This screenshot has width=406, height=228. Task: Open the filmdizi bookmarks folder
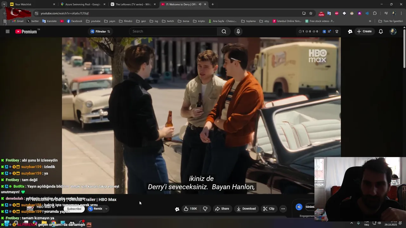(x=126, y=21)
